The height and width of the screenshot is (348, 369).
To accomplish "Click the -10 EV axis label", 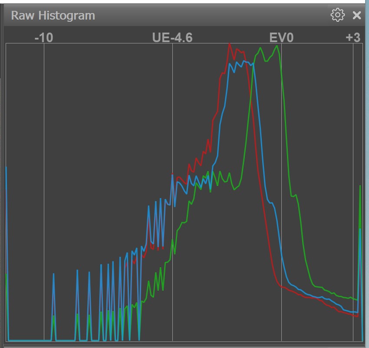I will tap(43, 38).
